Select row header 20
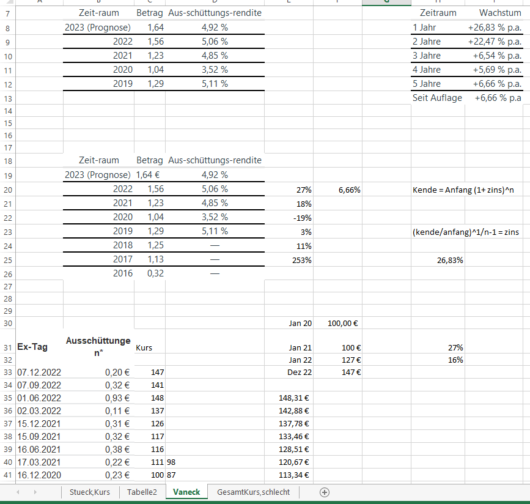The width and height of the screenshot is (530, 504). click(x=8, y=190)
